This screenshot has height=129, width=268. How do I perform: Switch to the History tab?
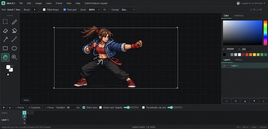[239, 60]
